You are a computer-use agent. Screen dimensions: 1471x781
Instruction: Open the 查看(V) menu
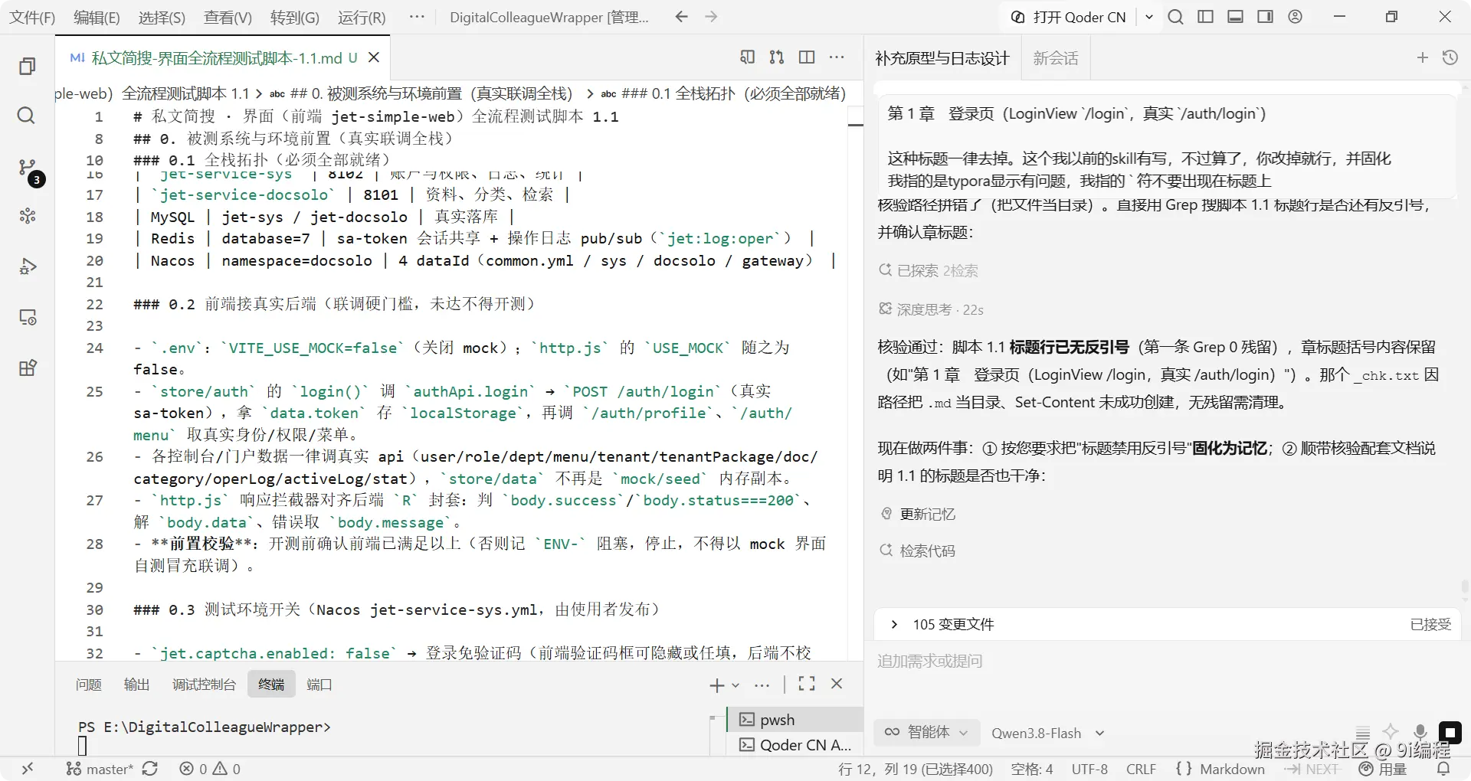point(228,17)
